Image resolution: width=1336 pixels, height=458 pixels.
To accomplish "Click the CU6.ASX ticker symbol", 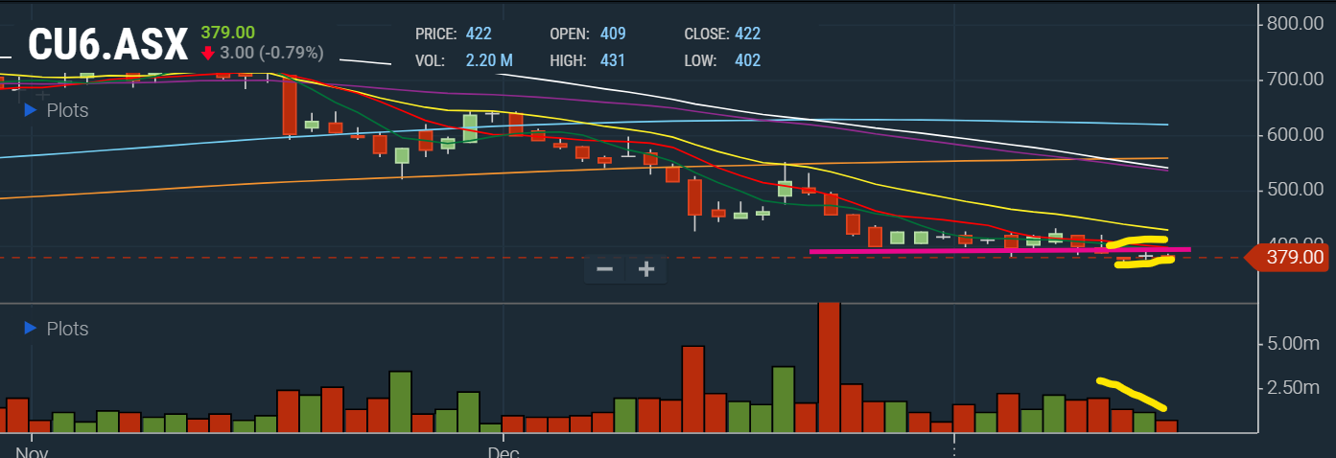I will [107, 45].
